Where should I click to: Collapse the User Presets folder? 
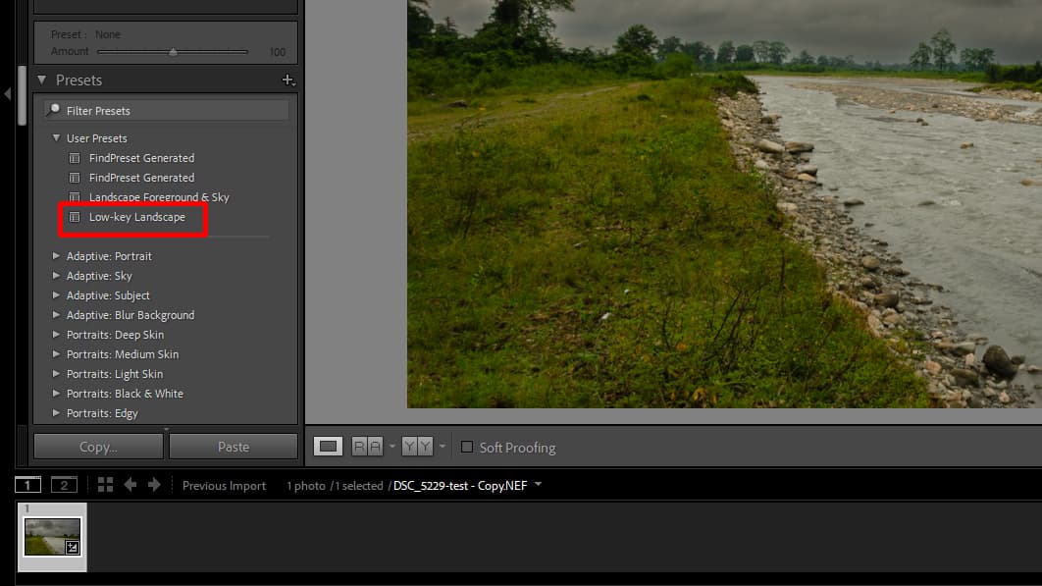tap(56, 137)
